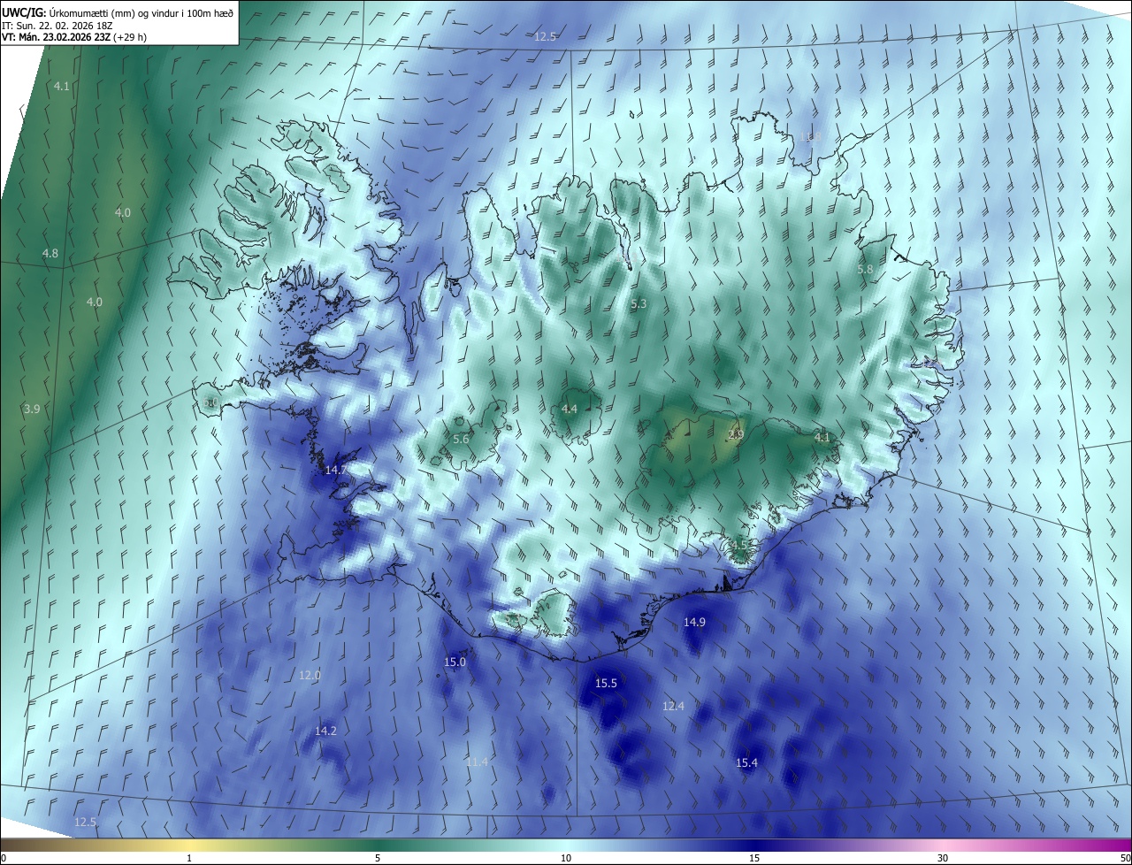Click the 5.8 value in the east
The width and height of the screenshot is (1132, 865).
[865, 270]
